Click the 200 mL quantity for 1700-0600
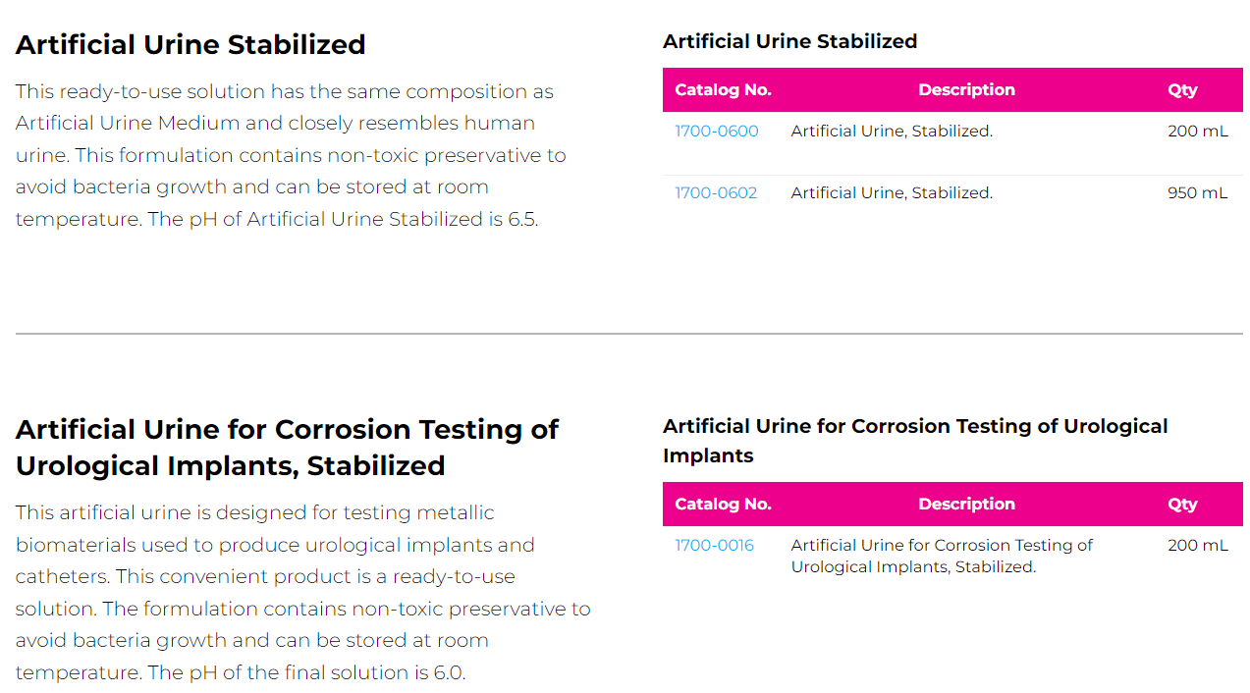Viewport: 1250px width, 693px height. point(1197,132)
